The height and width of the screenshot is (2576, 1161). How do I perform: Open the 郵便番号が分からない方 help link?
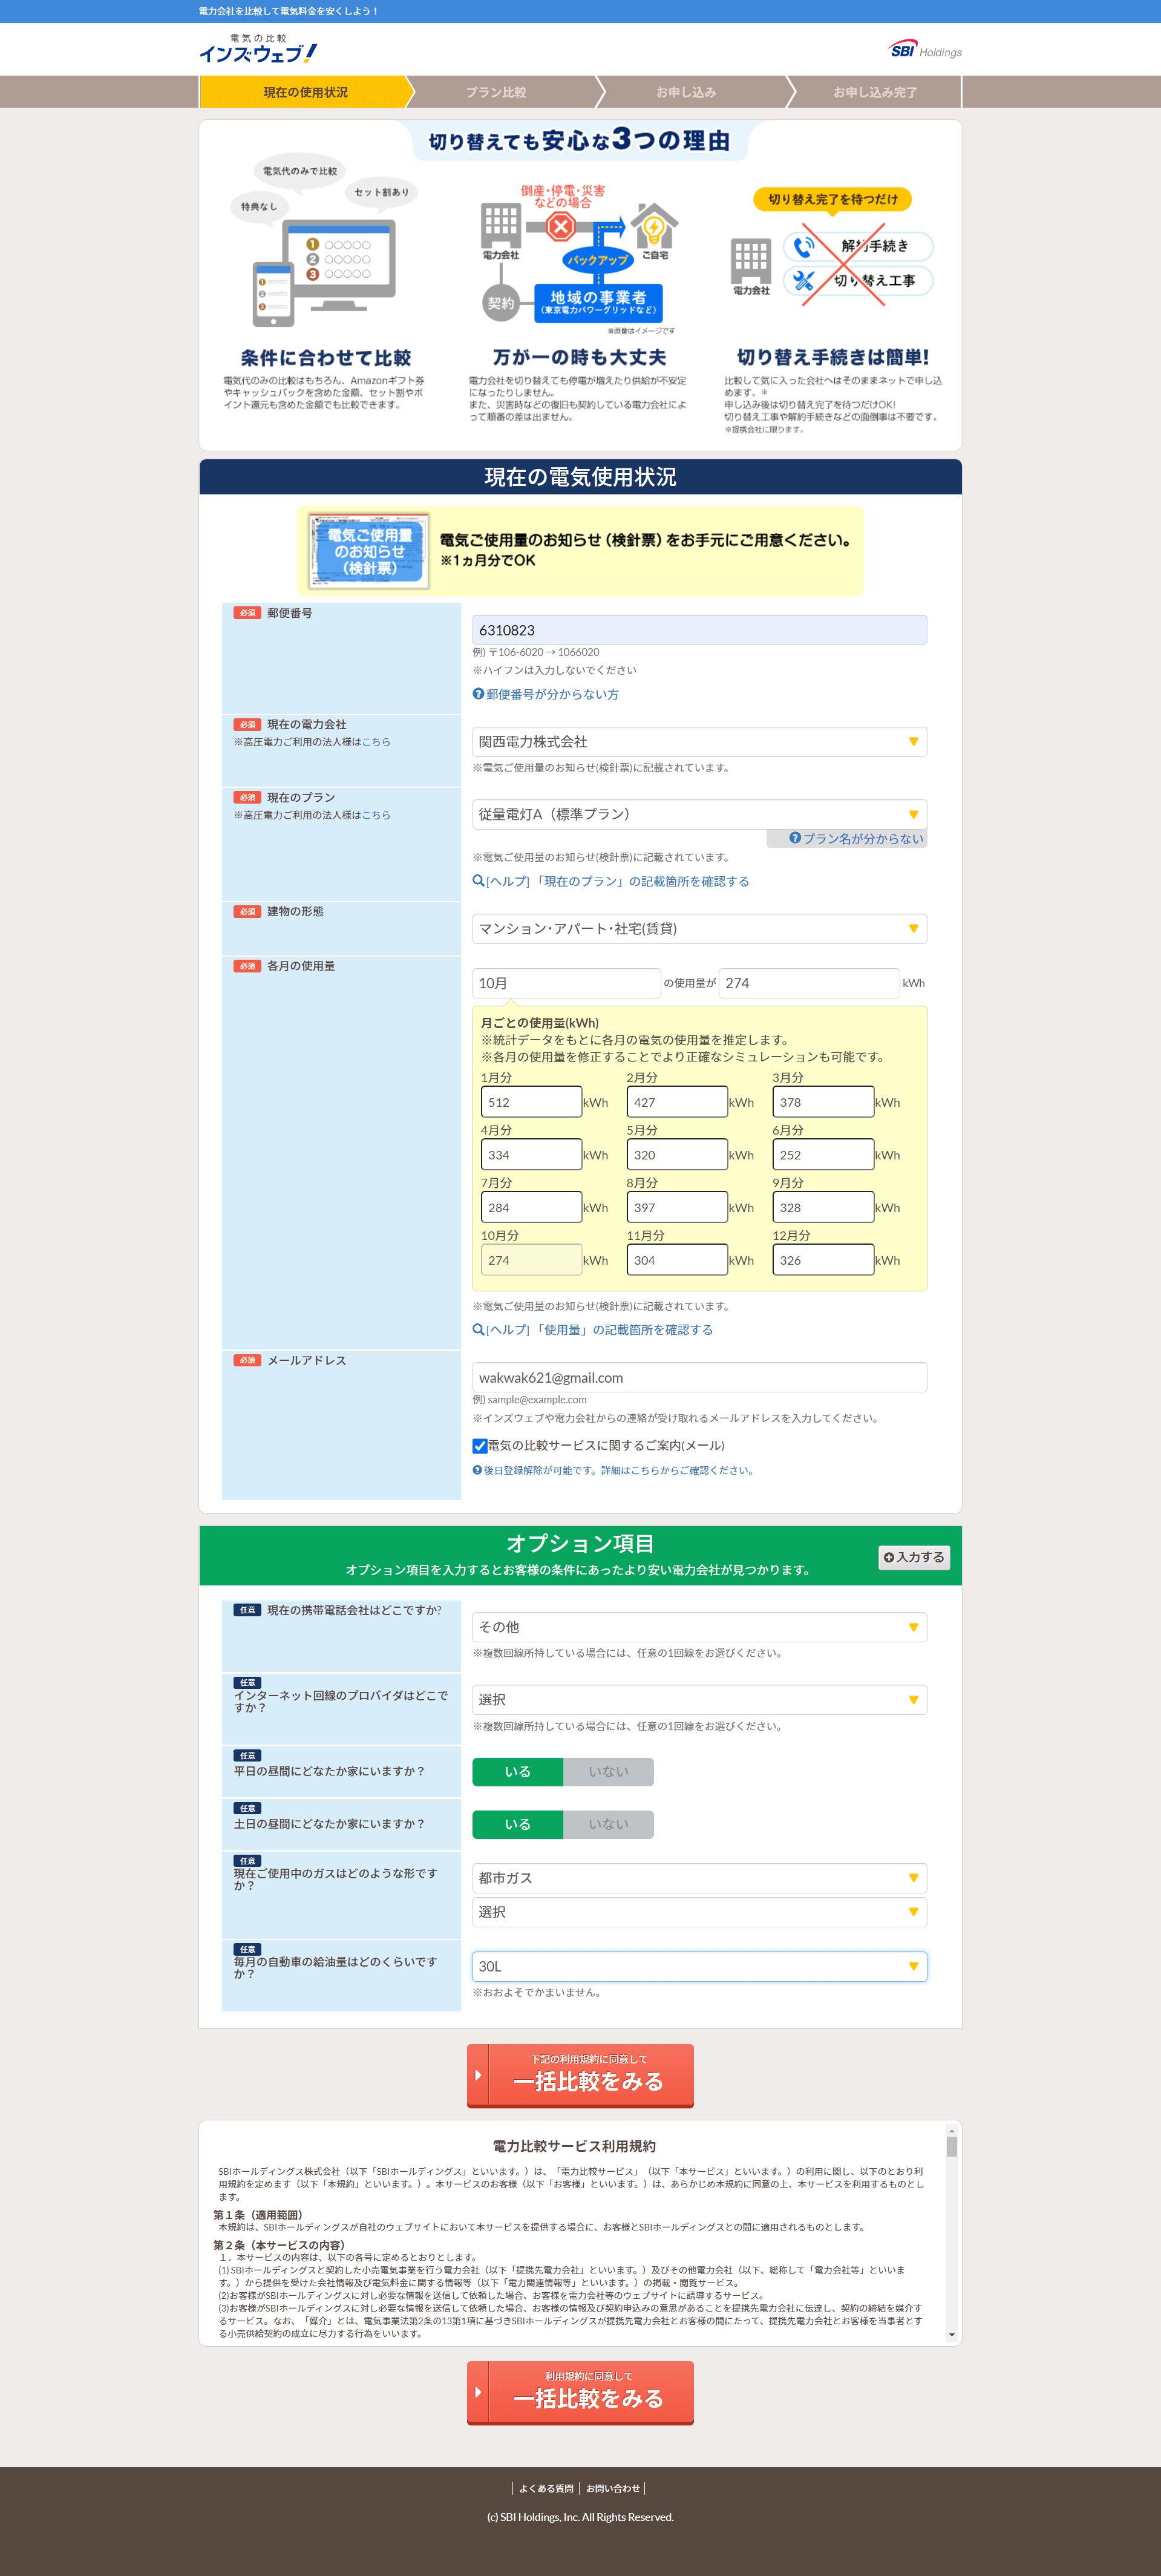[x=546, y=694]
